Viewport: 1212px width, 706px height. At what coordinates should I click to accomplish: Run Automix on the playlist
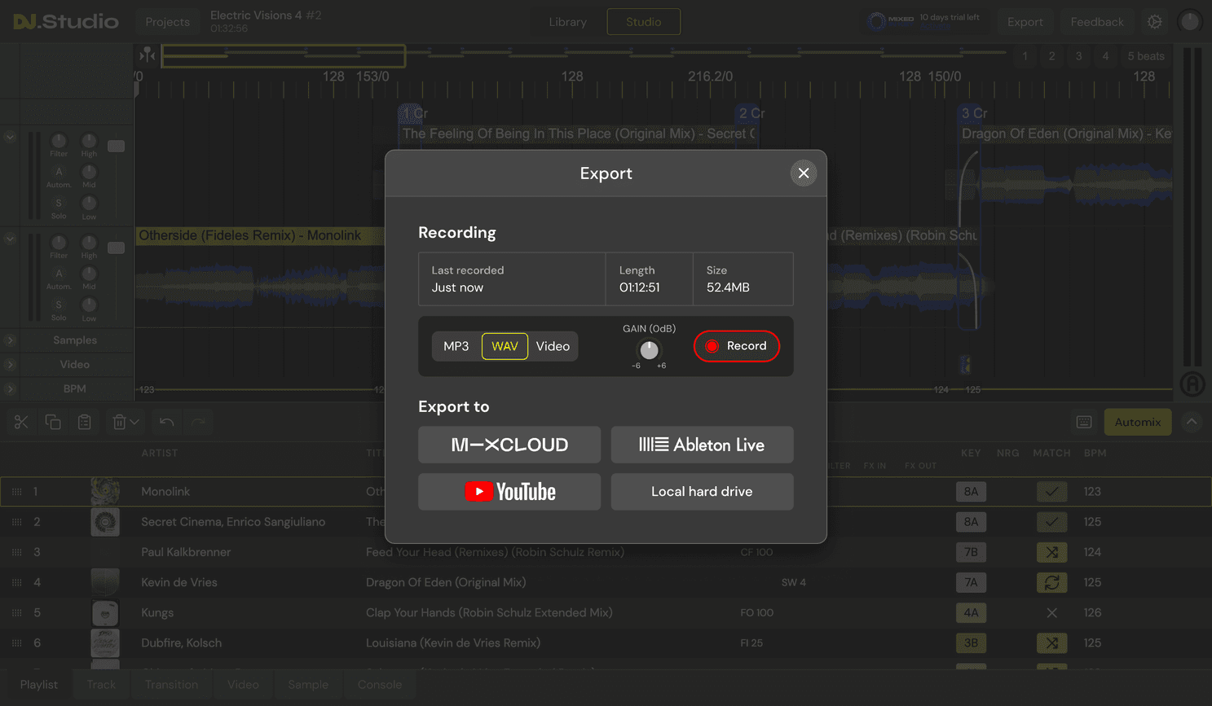tap(1138, 422)
